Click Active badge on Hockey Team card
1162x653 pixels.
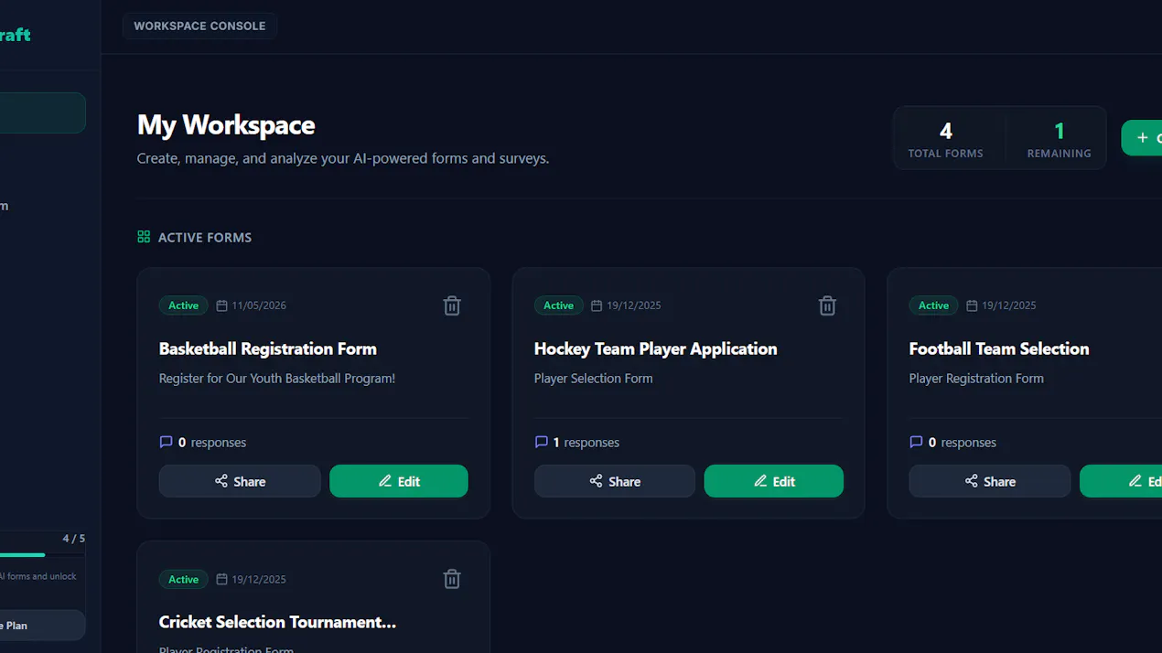pos(558,305)
